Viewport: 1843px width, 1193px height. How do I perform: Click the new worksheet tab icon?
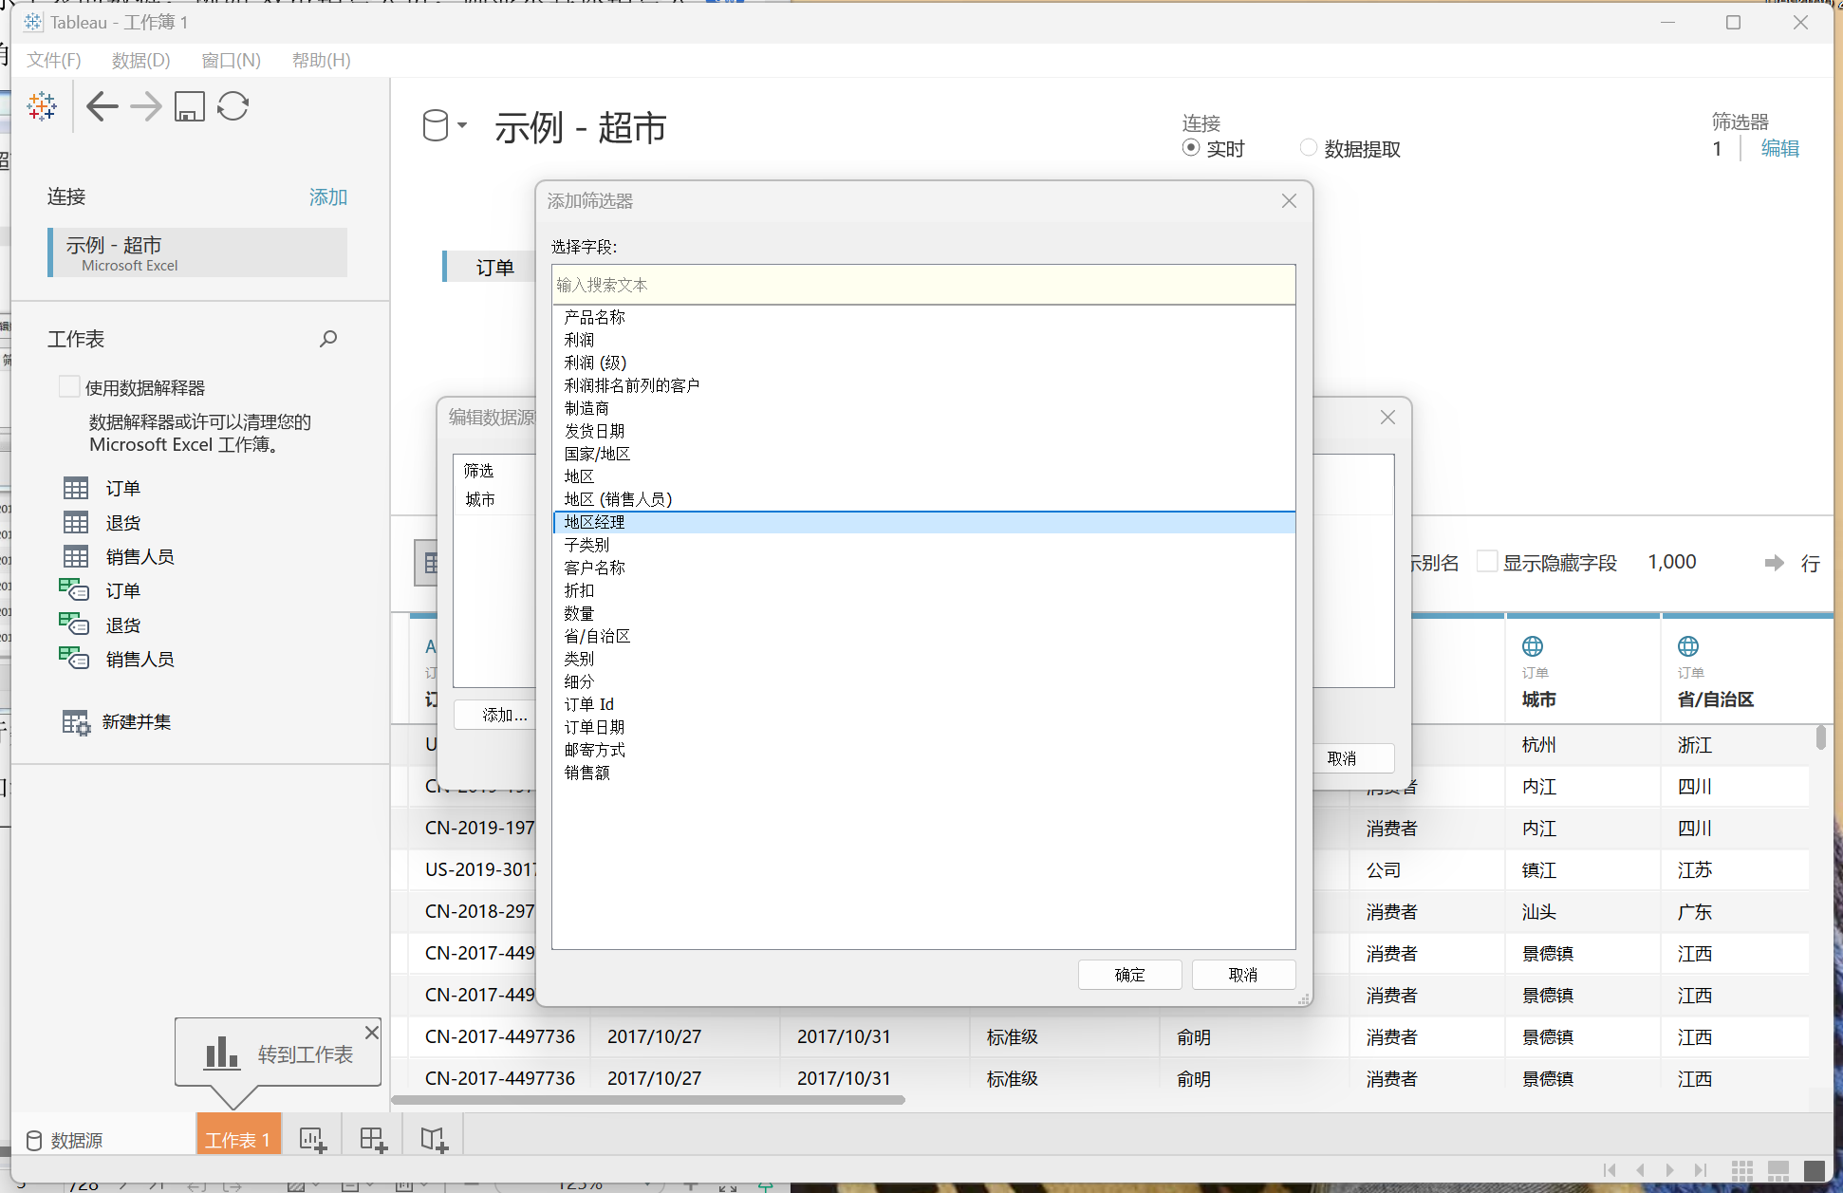(x=312, y=1139)
